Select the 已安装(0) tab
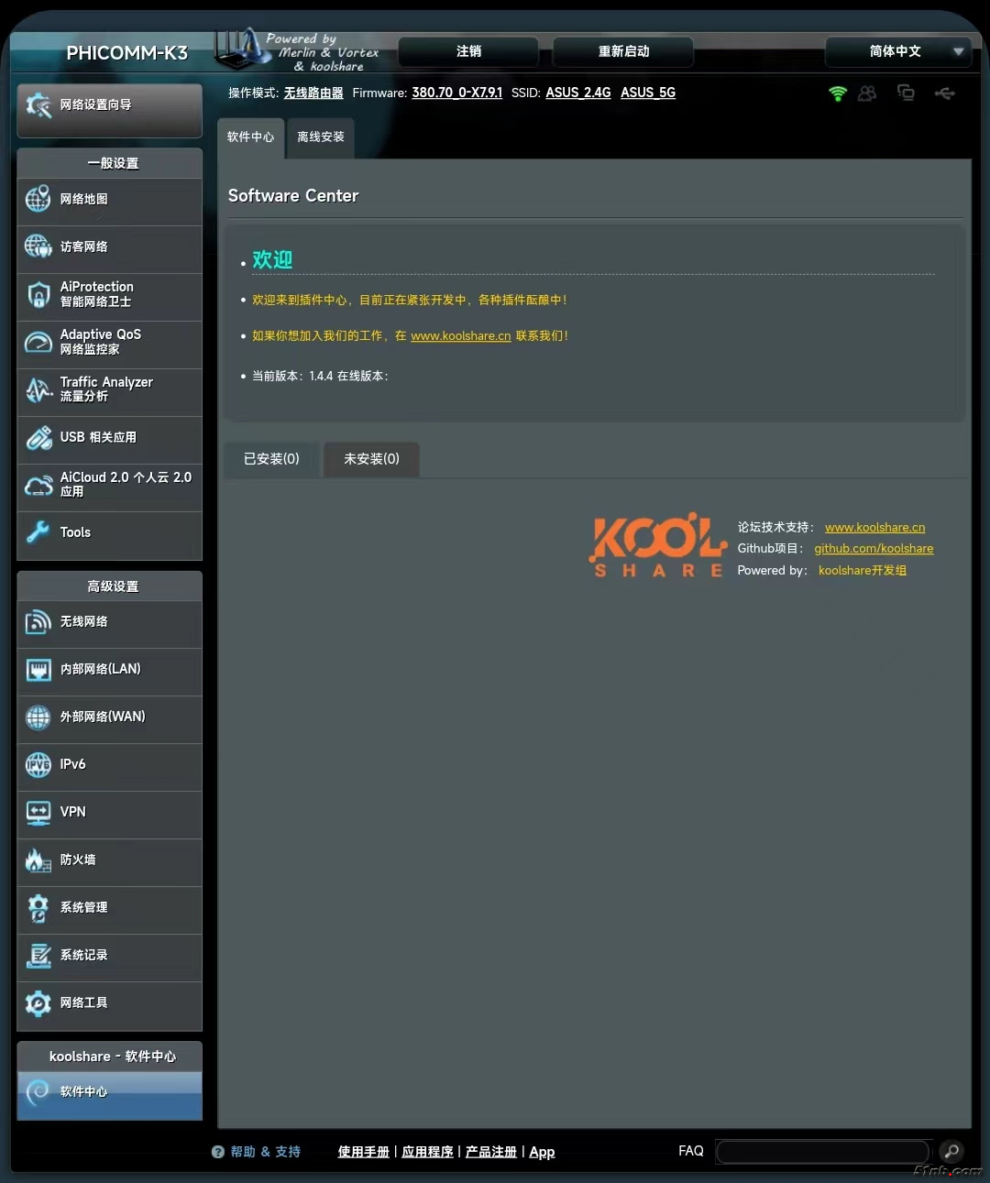The height and width of the screenshot is (1183, 990). click(271, 459)
